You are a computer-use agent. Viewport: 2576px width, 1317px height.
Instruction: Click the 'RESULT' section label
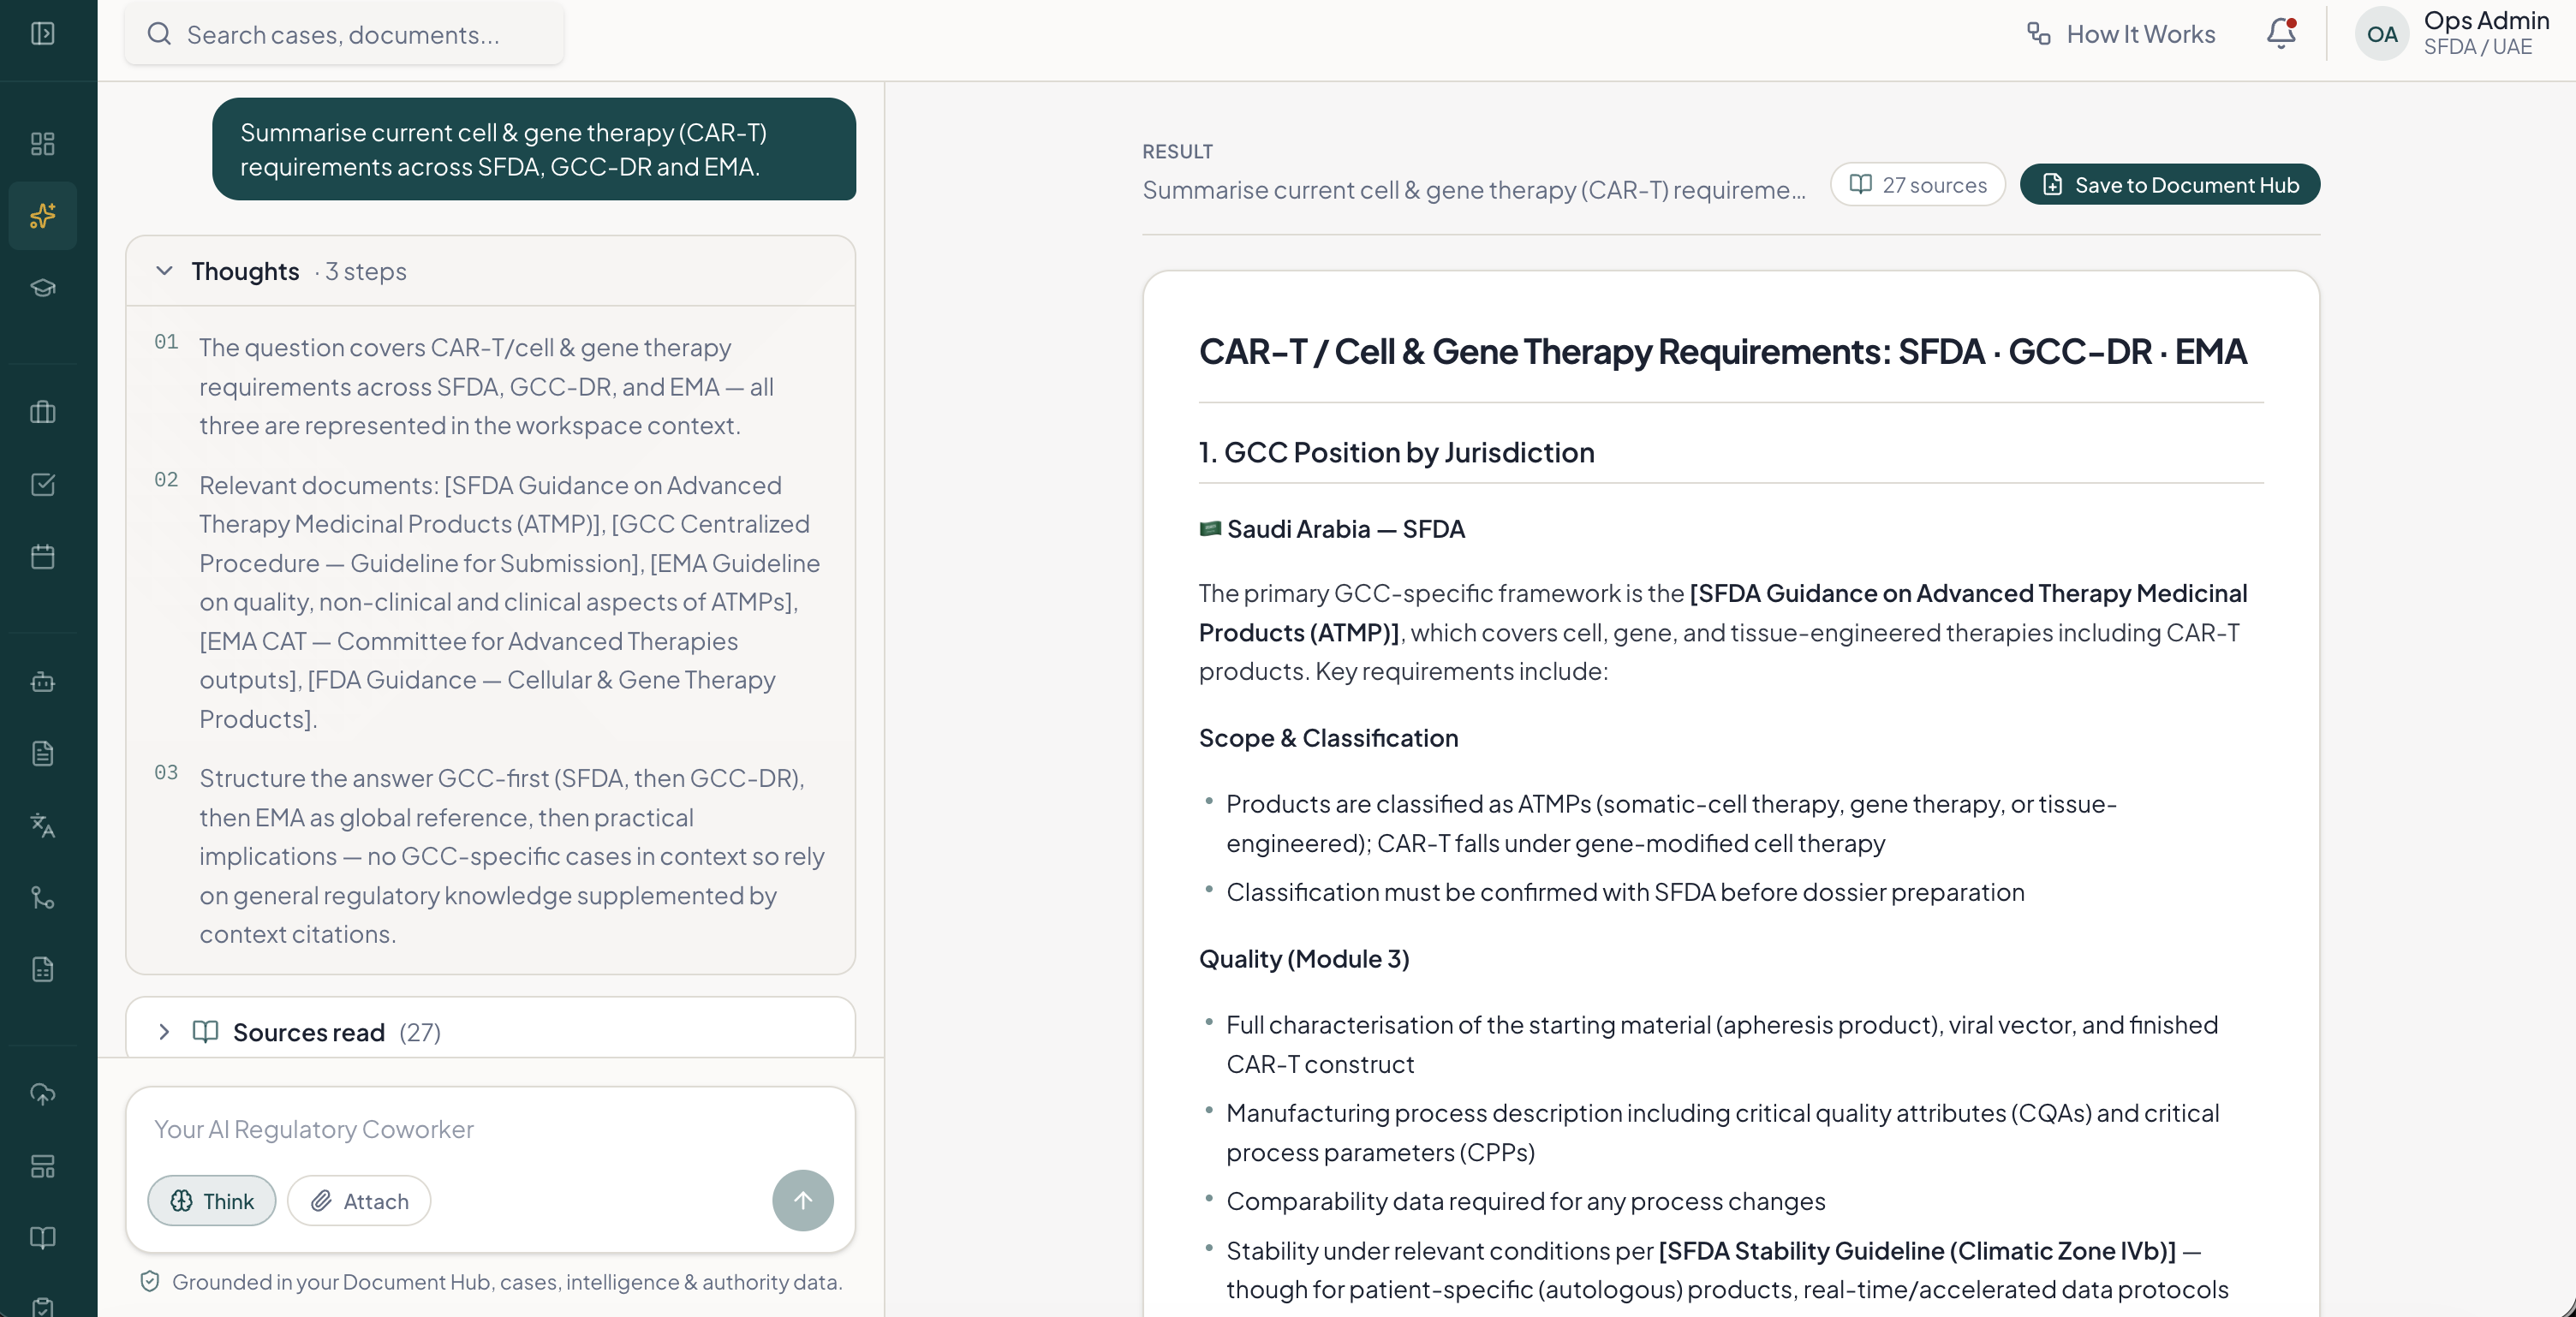(x=1177, y=151)
